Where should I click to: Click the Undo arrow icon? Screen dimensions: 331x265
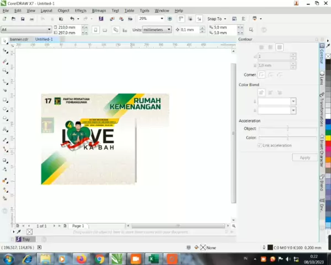[72, 19]
